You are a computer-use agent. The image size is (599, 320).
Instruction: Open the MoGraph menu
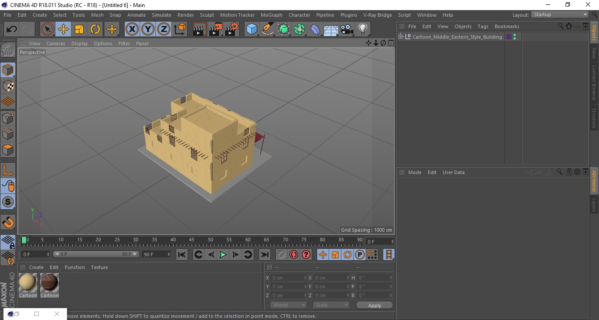click(271, 15)
